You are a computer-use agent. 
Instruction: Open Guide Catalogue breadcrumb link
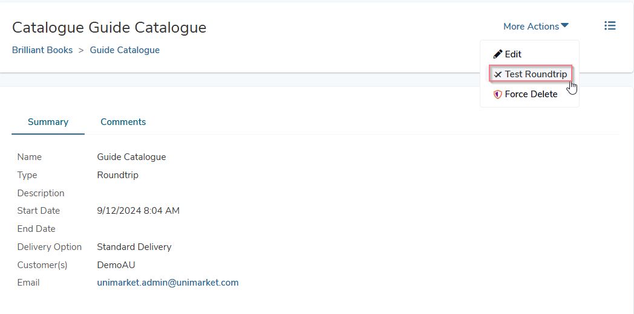[125, 50]
